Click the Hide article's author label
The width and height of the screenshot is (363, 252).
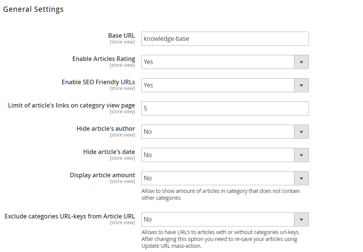[x=106, y=128]
